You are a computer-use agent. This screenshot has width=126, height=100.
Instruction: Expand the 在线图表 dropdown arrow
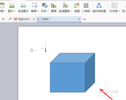click(x=71, y=11)
